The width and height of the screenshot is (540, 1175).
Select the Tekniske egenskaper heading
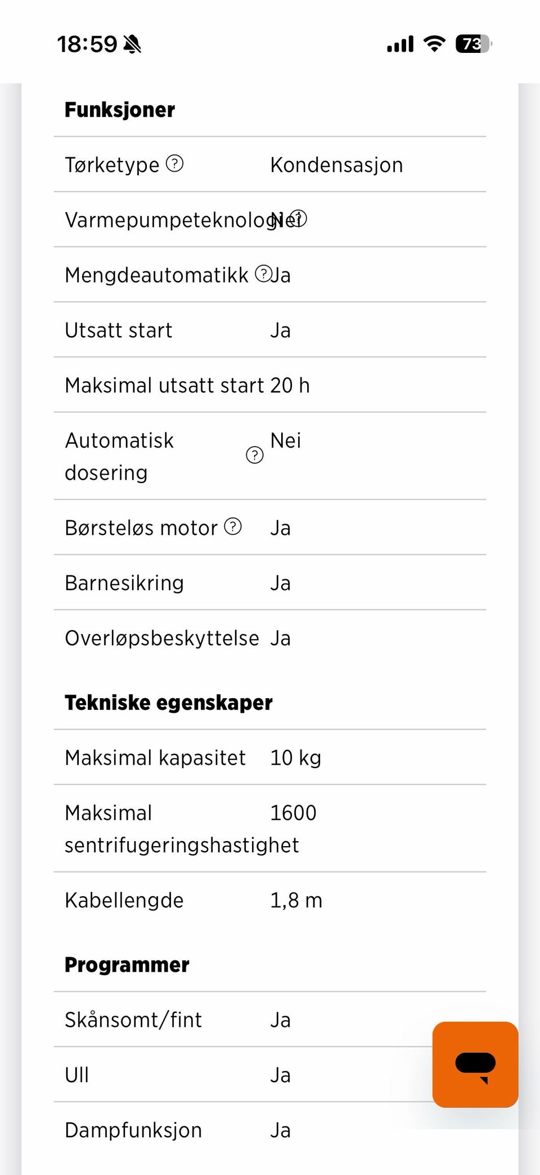(x=169, y=703)
